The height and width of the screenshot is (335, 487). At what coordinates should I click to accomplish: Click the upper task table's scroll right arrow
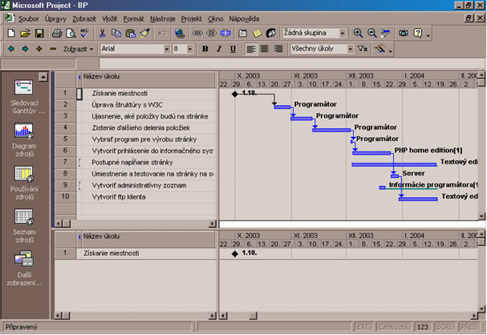click(x=212, y=224)
